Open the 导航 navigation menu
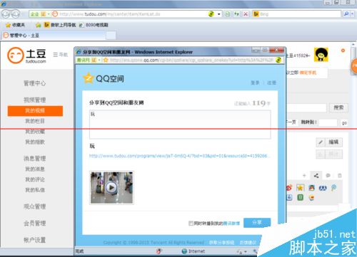The width and height of the screenshot is (357, 257). point(61,55)
